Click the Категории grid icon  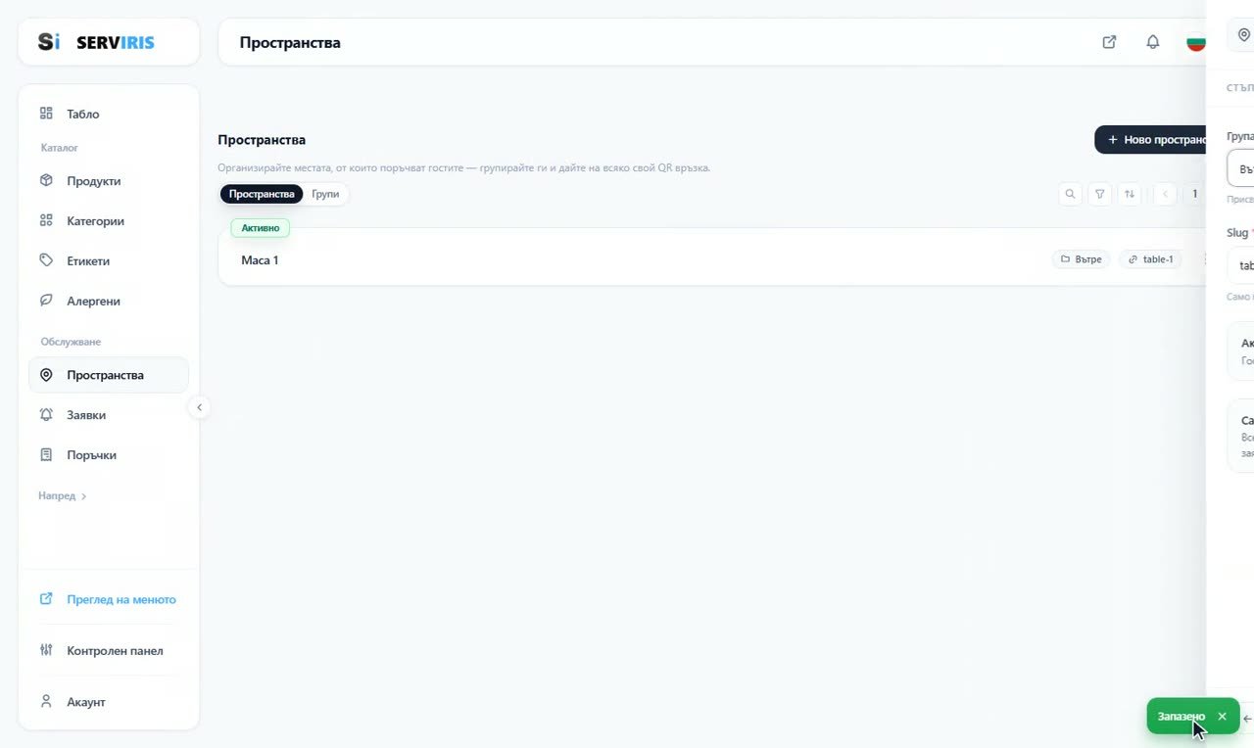(x=46, y=221)
